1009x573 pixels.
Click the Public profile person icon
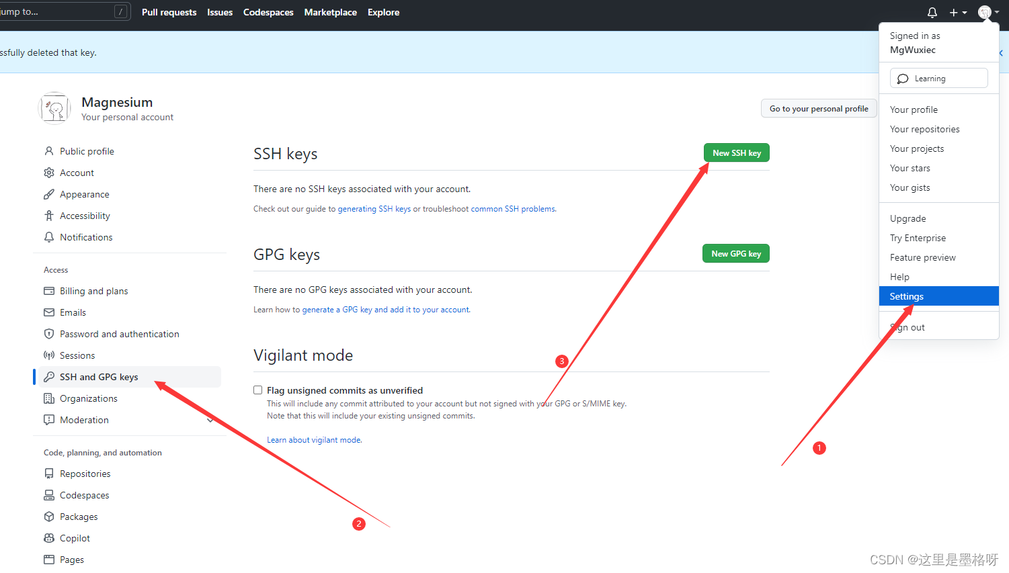point(49,151)
